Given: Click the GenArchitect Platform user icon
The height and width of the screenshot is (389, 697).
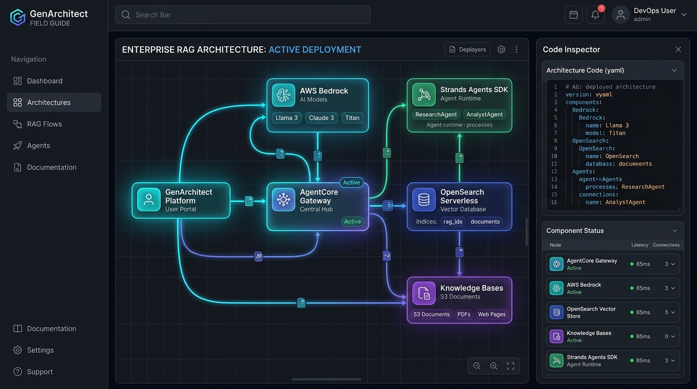Looking at the screenshot, I should click(149, 200).
